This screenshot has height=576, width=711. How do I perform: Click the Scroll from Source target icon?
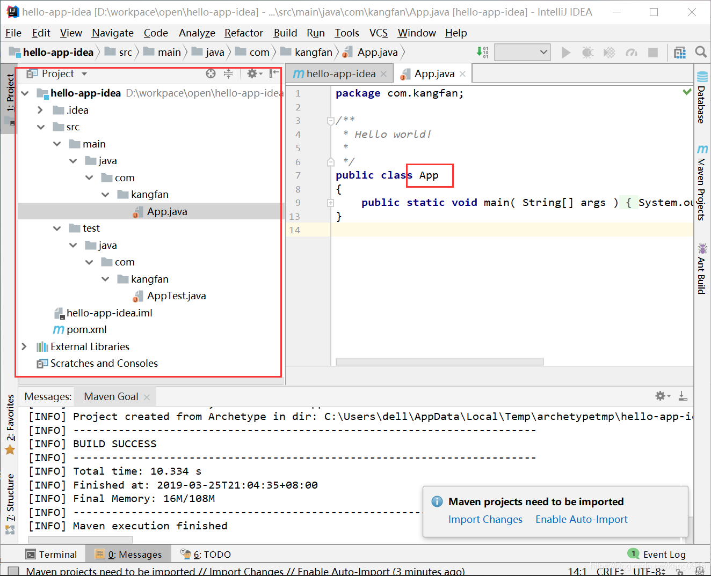pos(211,73)
